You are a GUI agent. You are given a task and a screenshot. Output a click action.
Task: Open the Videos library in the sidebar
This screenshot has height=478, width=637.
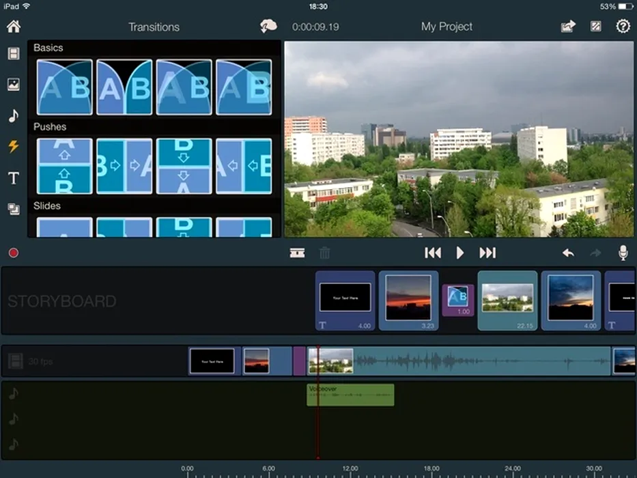tap(14, 53)
